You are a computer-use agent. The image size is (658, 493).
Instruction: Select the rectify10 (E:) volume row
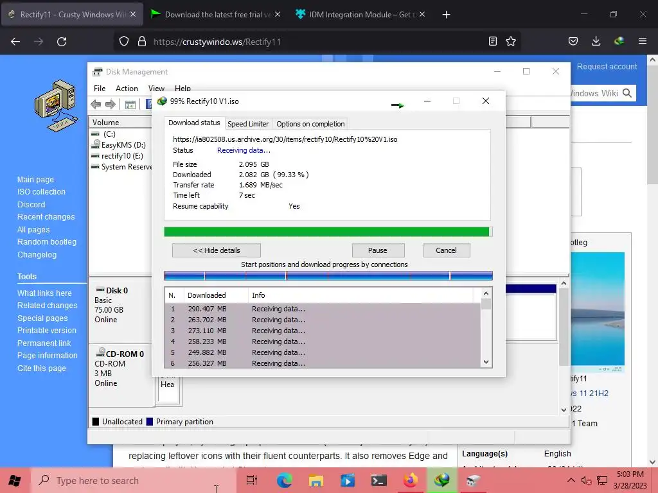pos(121,156)
